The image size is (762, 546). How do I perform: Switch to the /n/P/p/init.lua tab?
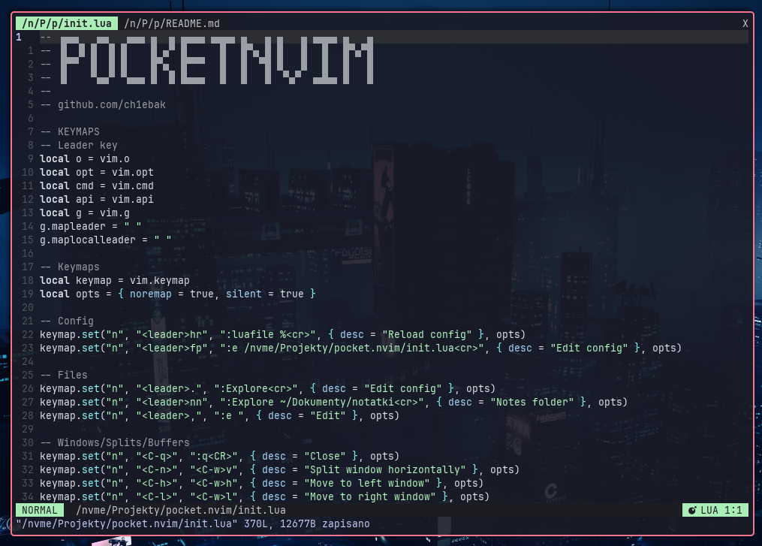point(67,23)
